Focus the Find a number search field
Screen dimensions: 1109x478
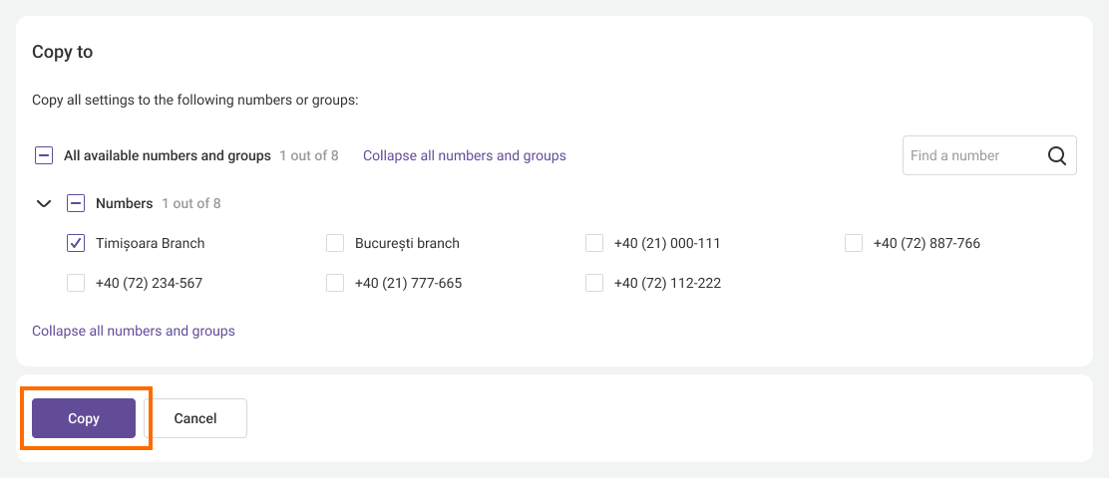(x=967, y=155)
